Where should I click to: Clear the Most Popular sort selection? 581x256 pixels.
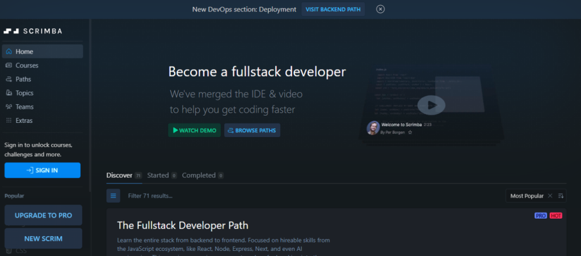550,196
